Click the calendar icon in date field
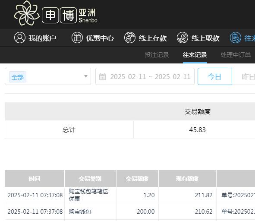 (102, 77)
